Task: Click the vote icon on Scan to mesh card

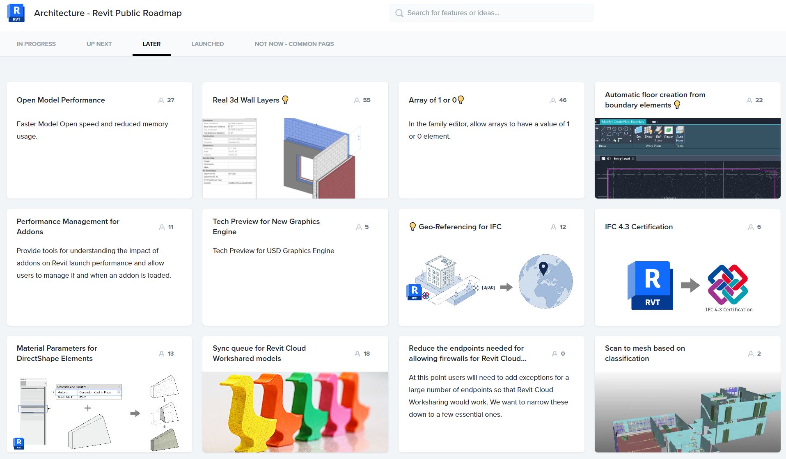Action: click(750, 354)
